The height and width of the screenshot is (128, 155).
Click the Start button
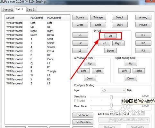point(120,25)
